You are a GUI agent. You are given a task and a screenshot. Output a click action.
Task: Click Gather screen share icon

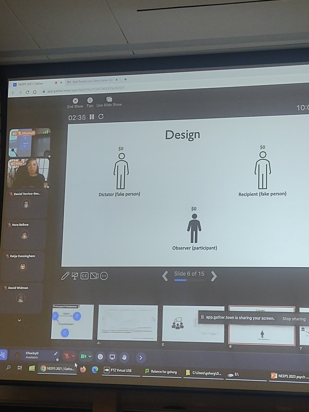coord(112,357)
